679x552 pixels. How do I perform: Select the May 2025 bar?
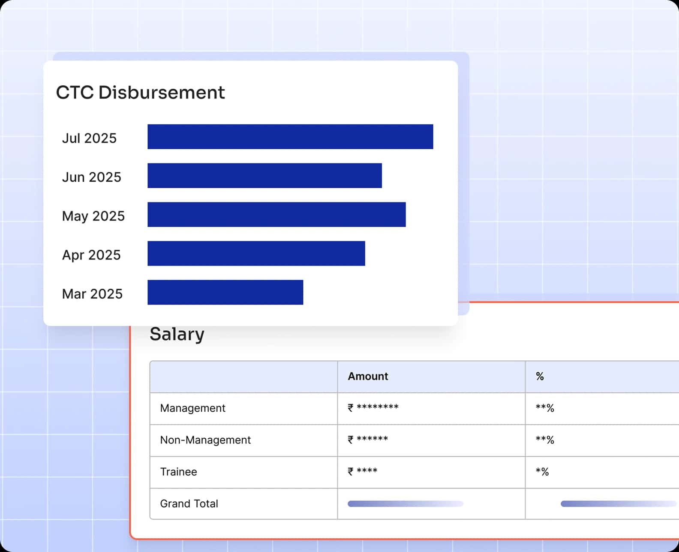(276, 214)
